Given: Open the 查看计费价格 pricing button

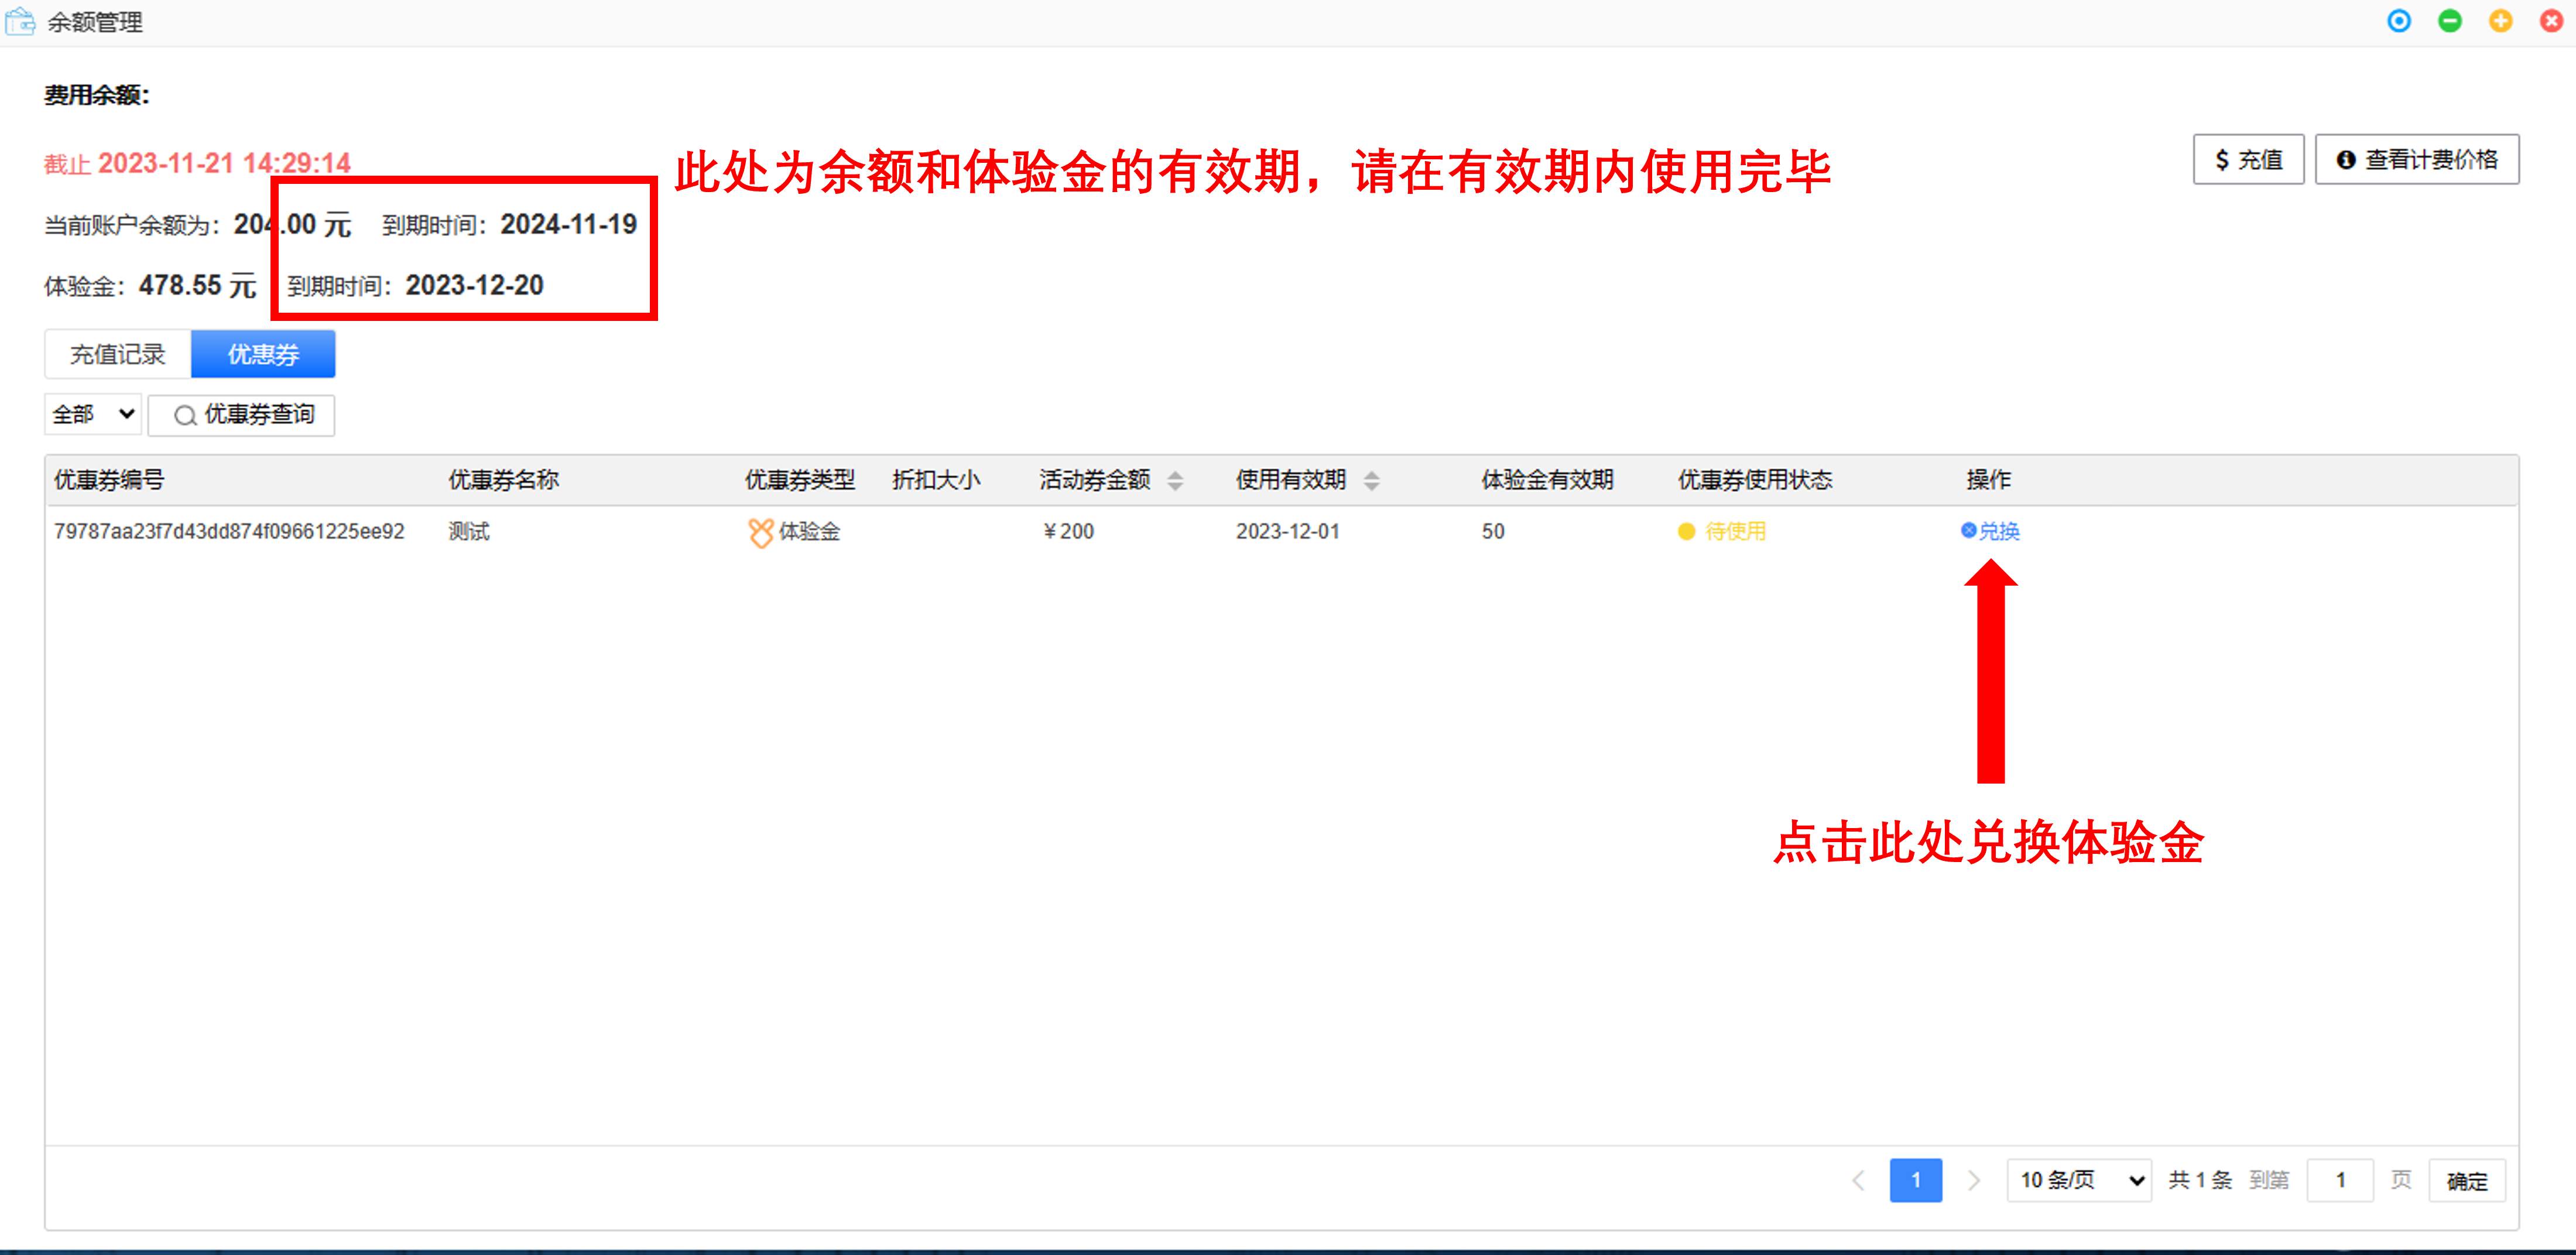Looking at the screenshot, I should point(2417,159).
